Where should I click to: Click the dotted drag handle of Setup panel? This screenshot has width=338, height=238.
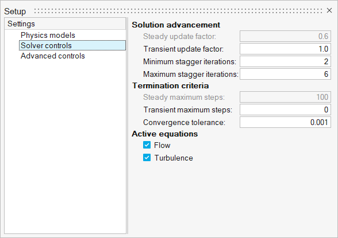[178, 11]
